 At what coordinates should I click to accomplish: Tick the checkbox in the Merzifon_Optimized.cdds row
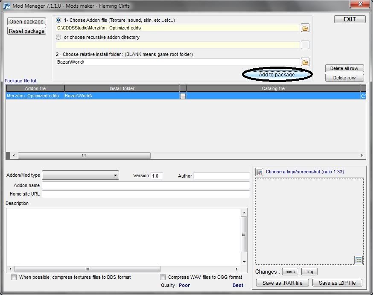pos(183,96)
